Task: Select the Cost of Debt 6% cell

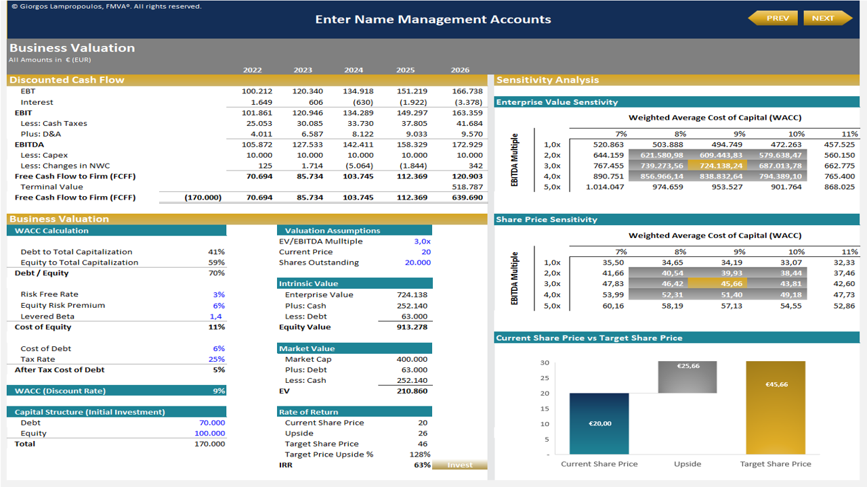Action: point(219,349)
